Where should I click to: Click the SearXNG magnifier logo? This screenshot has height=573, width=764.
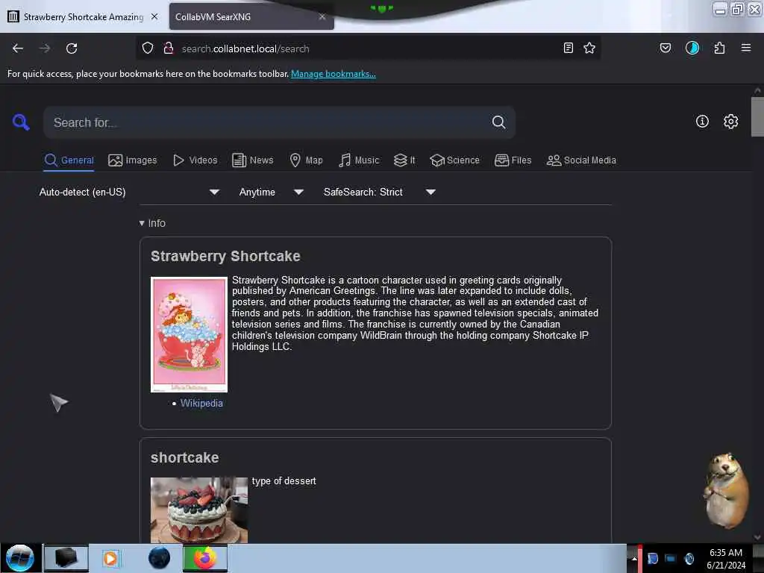point(21,122)
